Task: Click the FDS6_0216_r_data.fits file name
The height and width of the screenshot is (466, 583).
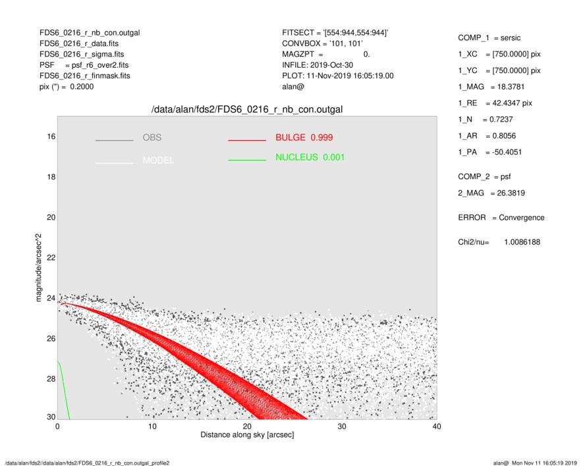Action: pyautogui.click(x=79, y=43)
